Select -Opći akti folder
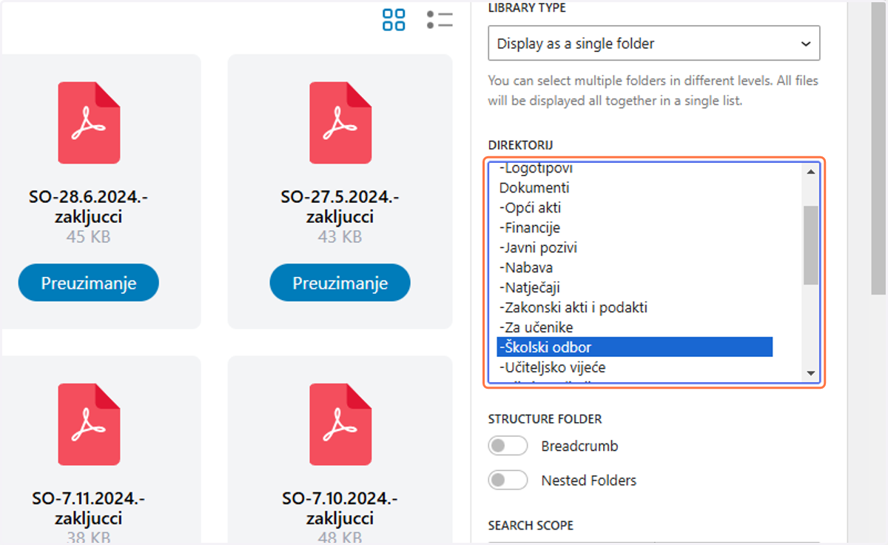Viewport: 888px width, 545px height. [635, 208]
